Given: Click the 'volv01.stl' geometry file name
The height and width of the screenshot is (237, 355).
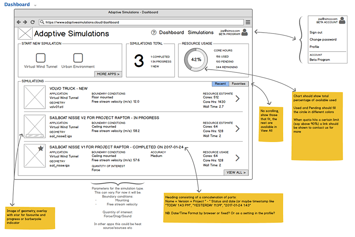Looking at the screenshot, I should tap(56, 107).
